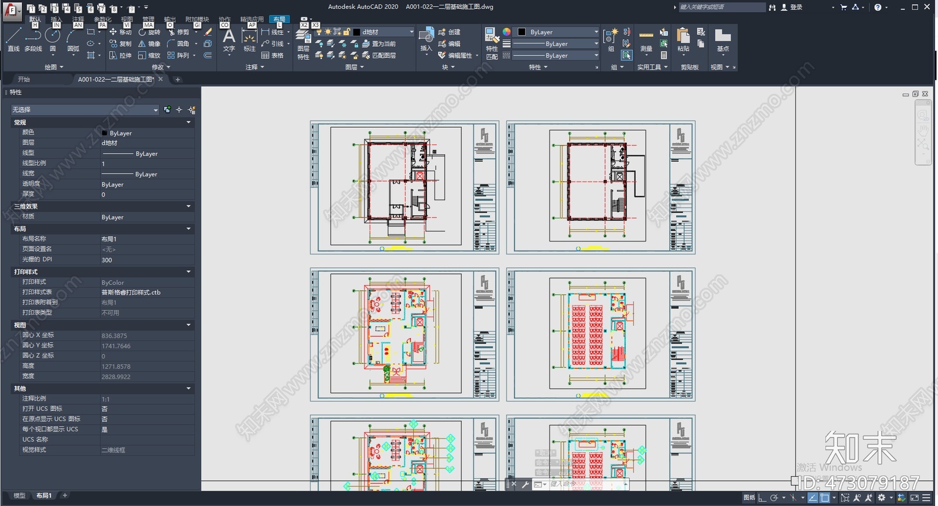Click the keyword search input field
938x506 pixels.
point(722,7)
